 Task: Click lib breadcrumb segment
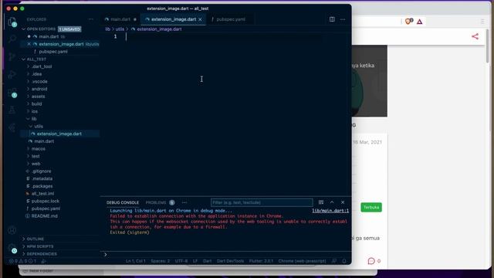(x=108, y=29)
